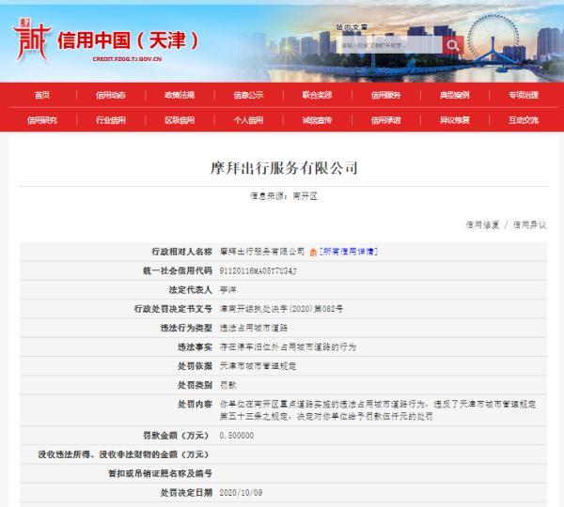Open the 专项治理 menu item
564x507 pixels.
click(x=523, y=95)
